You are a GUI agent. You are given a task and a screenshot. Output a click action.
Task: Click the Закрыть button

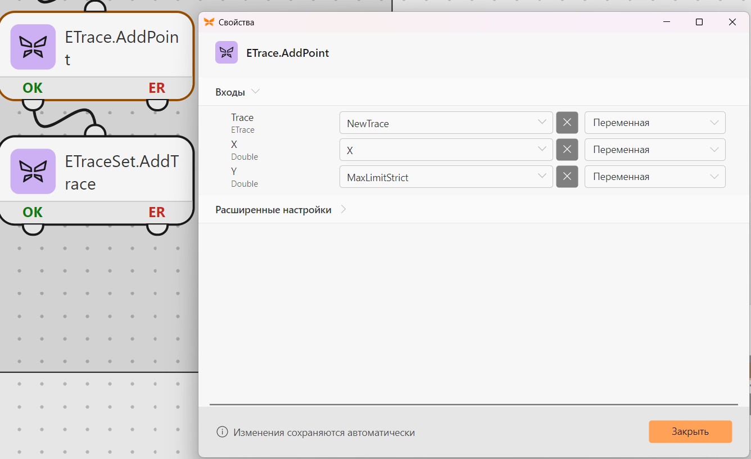[x=690, y=431]
